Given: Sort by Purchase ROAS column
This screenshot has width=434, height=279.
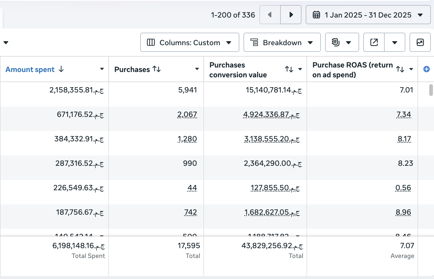Looking at the screenshot, I should click(x=400, y=69).
